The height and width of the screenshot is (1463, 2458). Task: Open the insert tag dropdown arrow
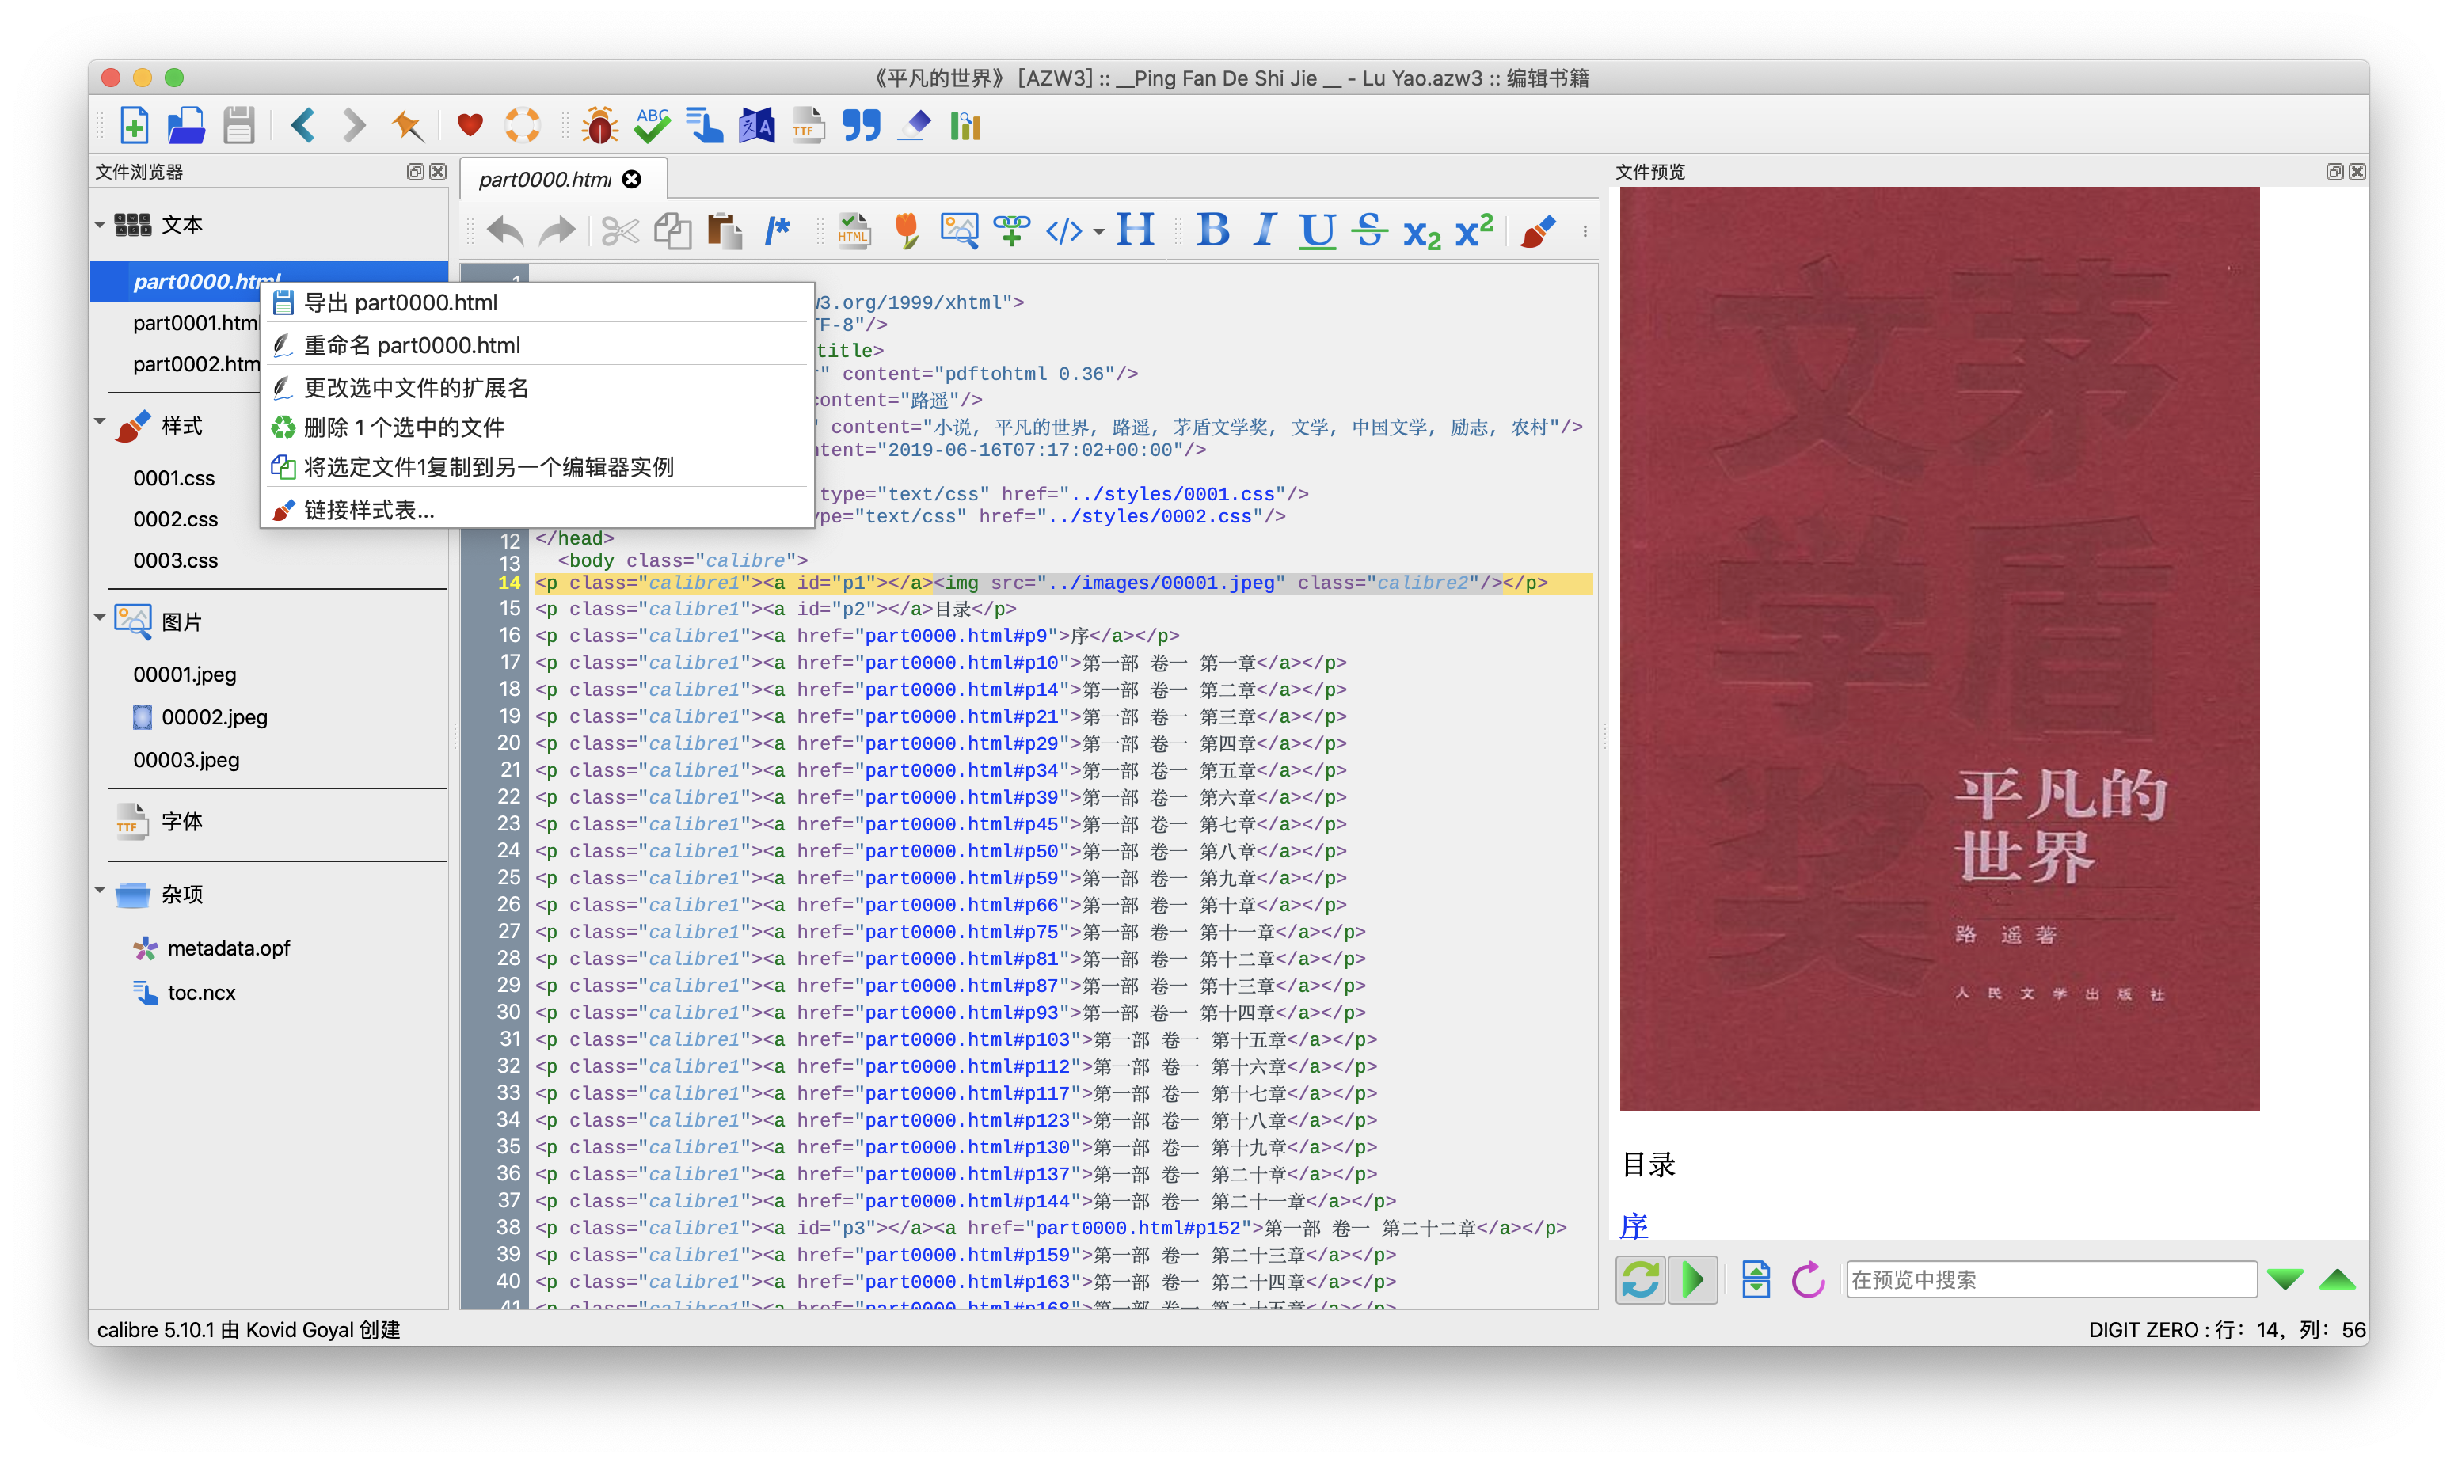click(1098, 233)
